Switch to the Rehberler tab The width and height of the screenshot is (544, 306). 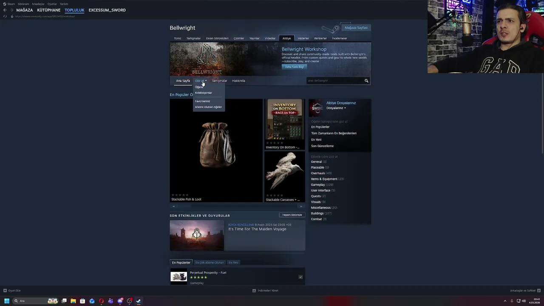point(320,38)
